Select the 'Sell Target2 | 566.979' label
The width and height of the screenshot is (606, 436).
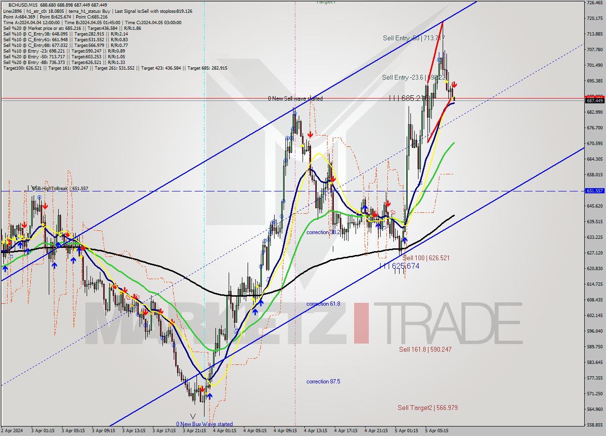tap(428, 408)
